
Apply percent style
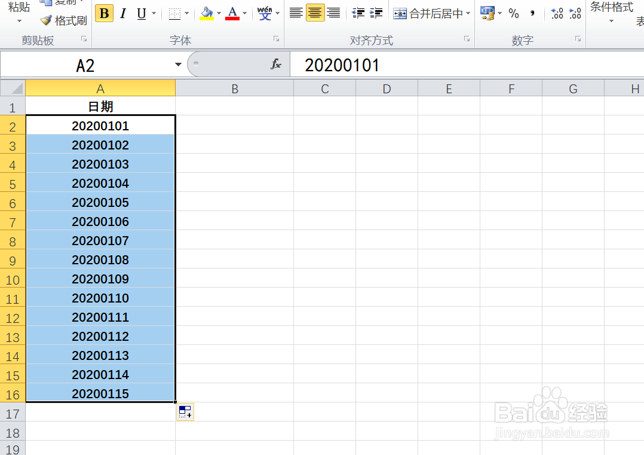click(514, 13)
